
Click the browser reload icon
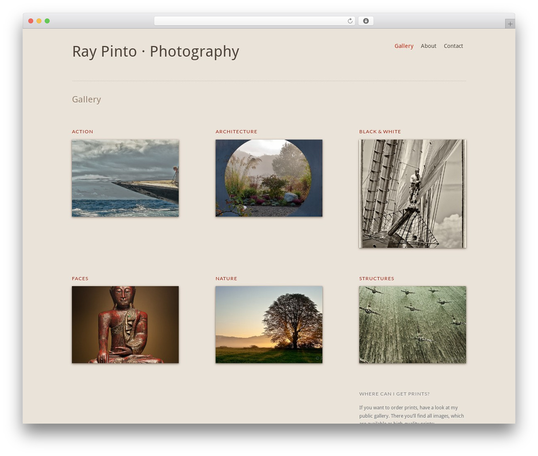[x=350, y=21]
